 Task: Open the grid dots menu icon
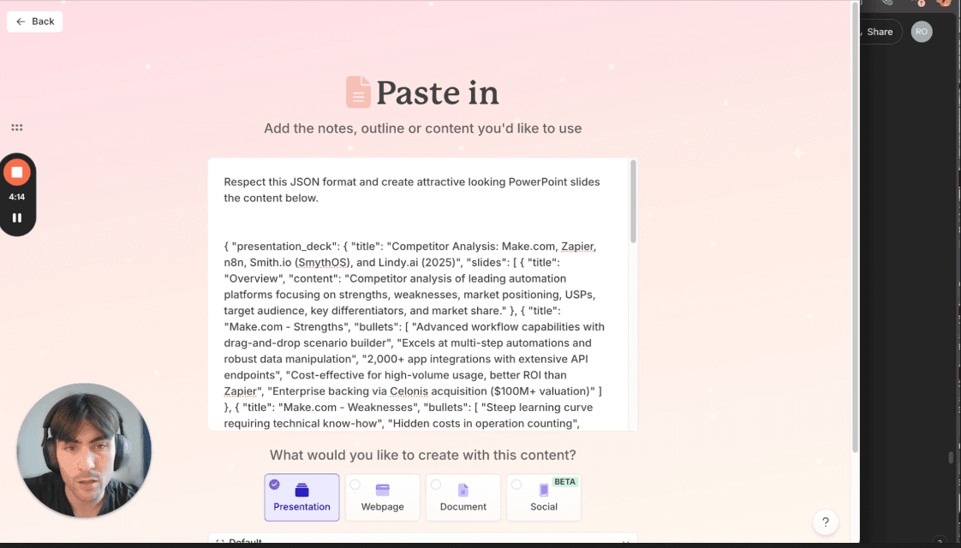(x=17, y=128)
